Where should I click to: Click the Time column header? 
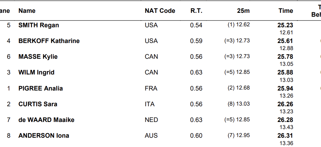(x=286, y=11)
